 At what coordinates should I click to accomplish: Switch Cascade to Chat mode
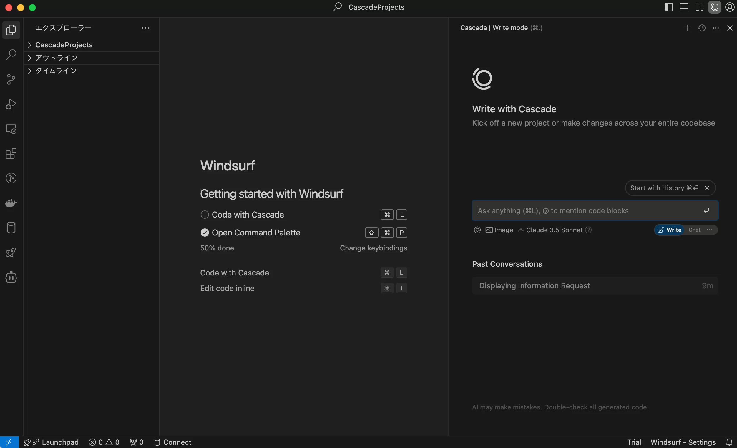click(x=694, y=230)
